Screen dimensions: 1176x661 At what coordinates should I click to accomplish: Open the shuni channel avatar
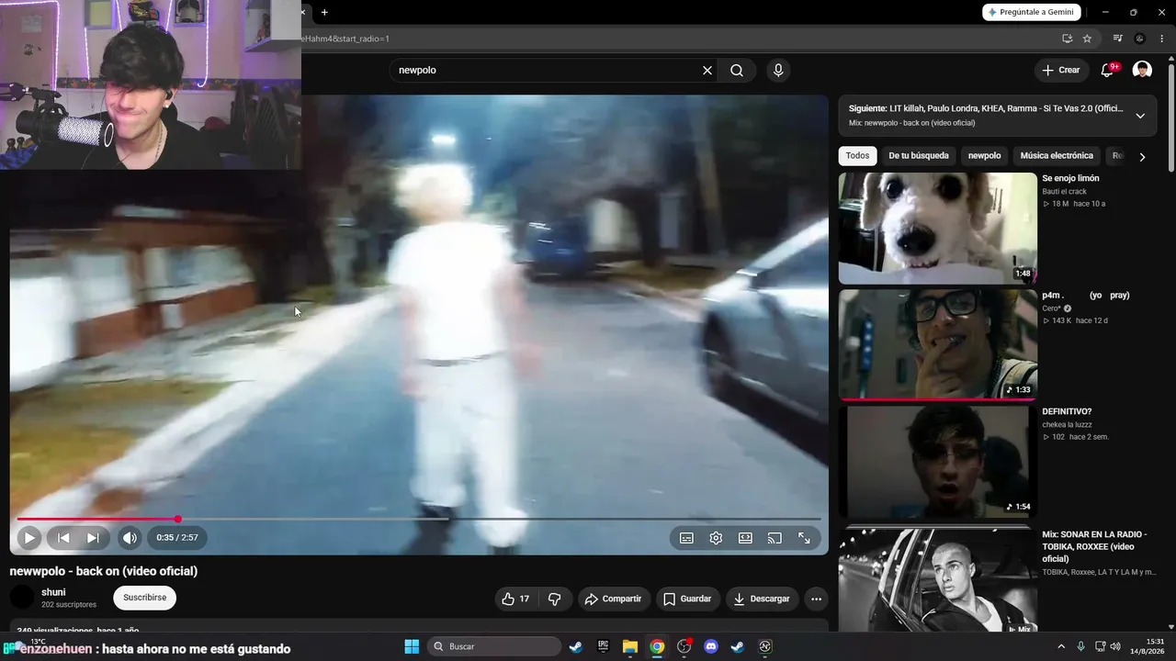click(22, 598)
